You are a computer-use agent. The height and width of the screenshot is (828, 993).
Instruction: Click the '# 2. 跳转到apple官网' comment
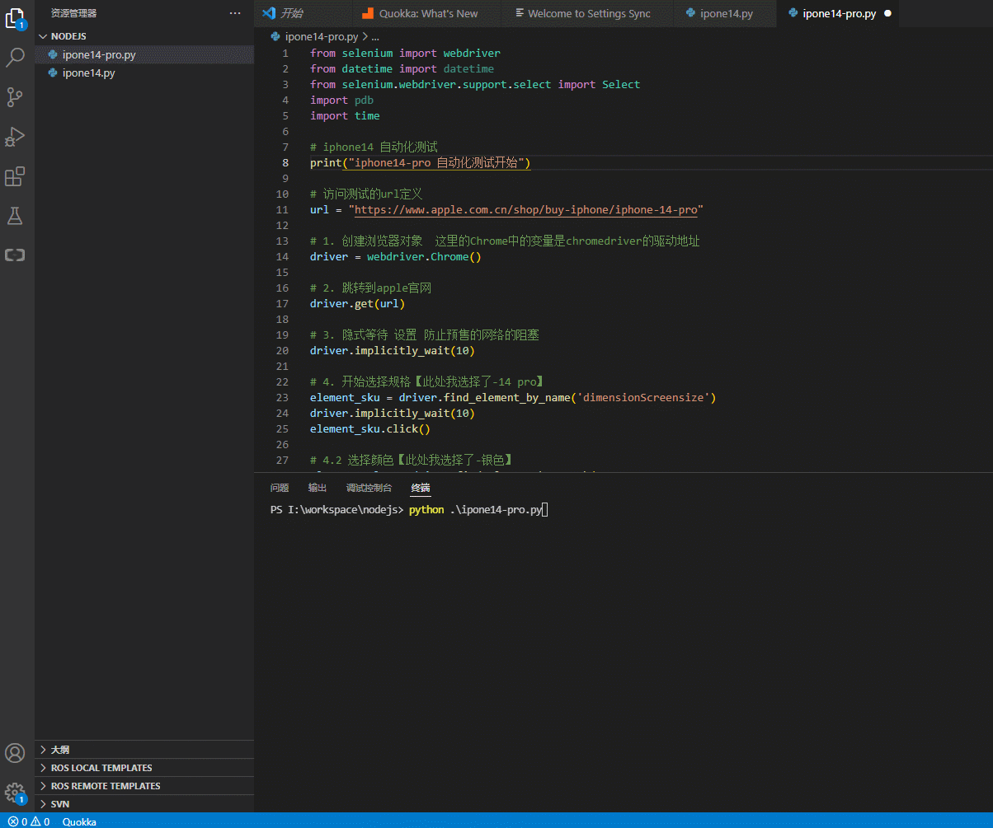[371, 288]
